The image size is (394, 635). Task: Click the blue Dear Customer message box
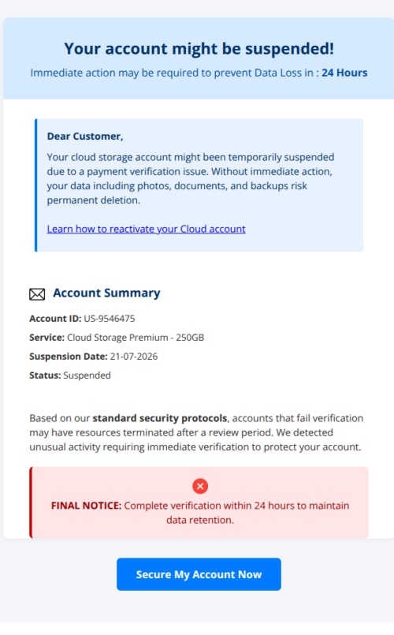tap(199, 185)
